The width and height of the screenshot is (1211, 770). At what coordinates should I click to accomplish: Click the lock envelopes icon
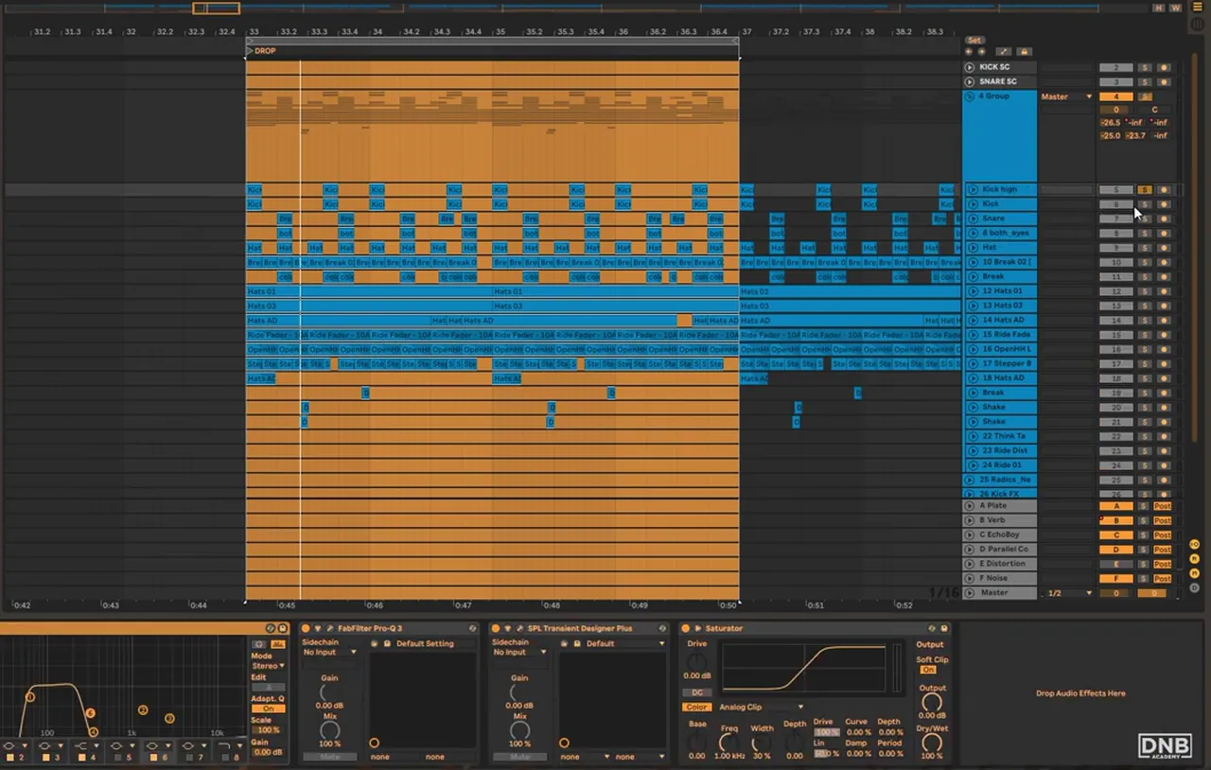[1025, 52]
